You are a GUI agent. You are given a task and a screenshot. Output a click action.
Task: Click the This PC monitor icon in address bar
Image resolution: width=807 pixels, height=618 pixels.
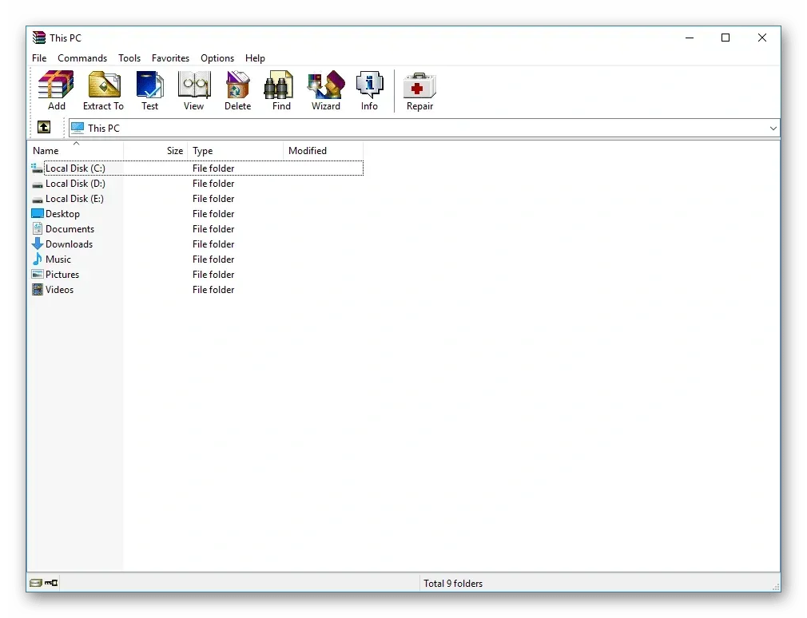78,128
